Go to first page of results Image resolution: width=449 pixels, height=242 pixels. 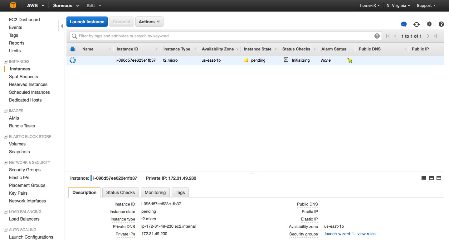click(388, 36)
